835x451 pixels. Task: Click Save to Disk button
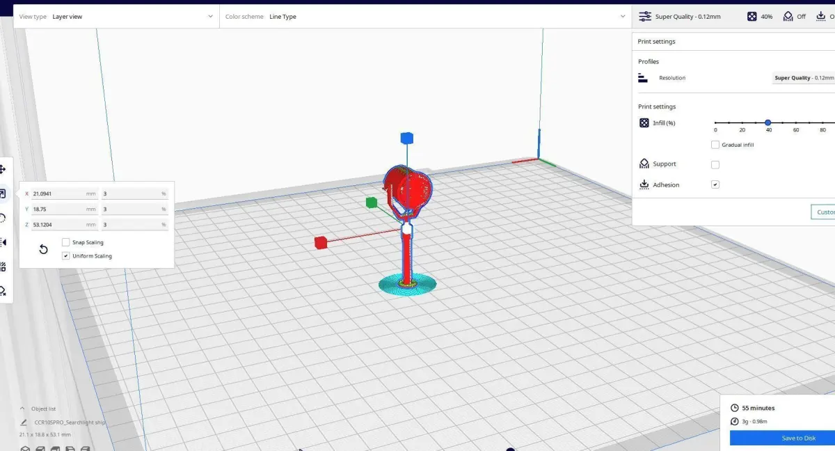(x=782, y=438)
